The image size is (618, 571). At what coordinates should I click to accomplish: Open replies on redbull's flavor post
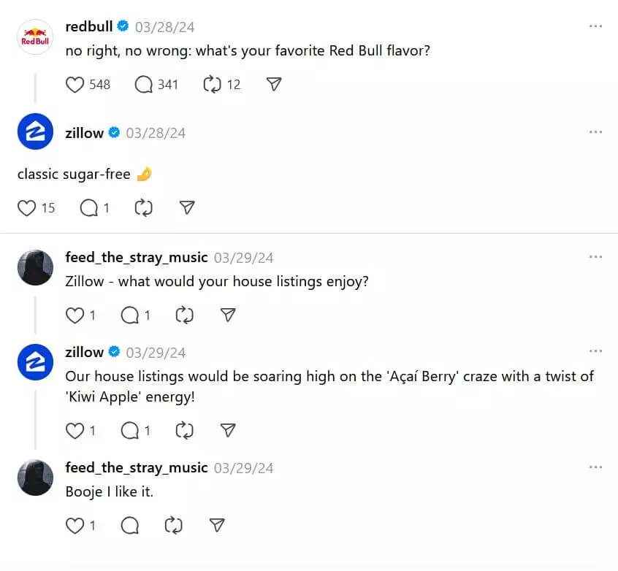pyautogui.click(x=143, y=85)
